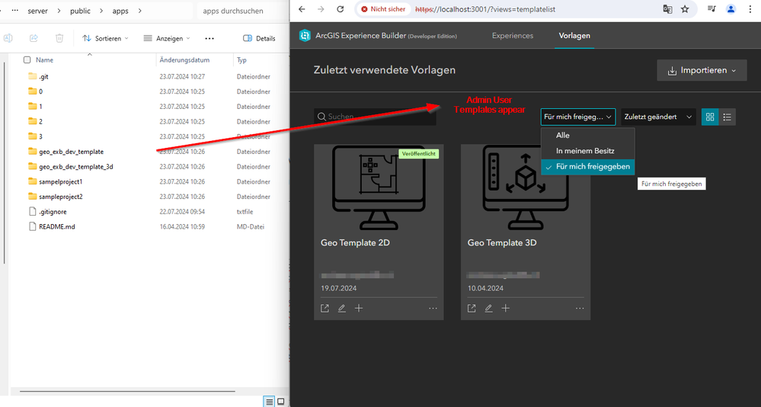Click the Explorer share icon
Image resolution: width=761 pixels, height=407 pixels.
pos(34,38)
